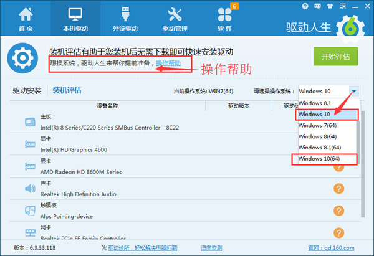Click the 驱动人生 6 gear logo
Viewport: 374px width, 256px height.
pos(350,29)
